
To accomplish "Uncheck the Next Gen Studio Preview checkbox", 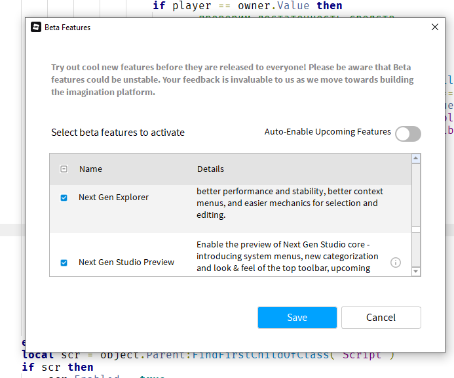I will [x=64, y=263].
